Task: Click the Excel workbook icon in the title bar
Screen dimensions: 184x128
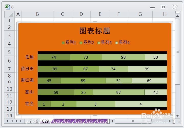Action: [x=8, y=7]
